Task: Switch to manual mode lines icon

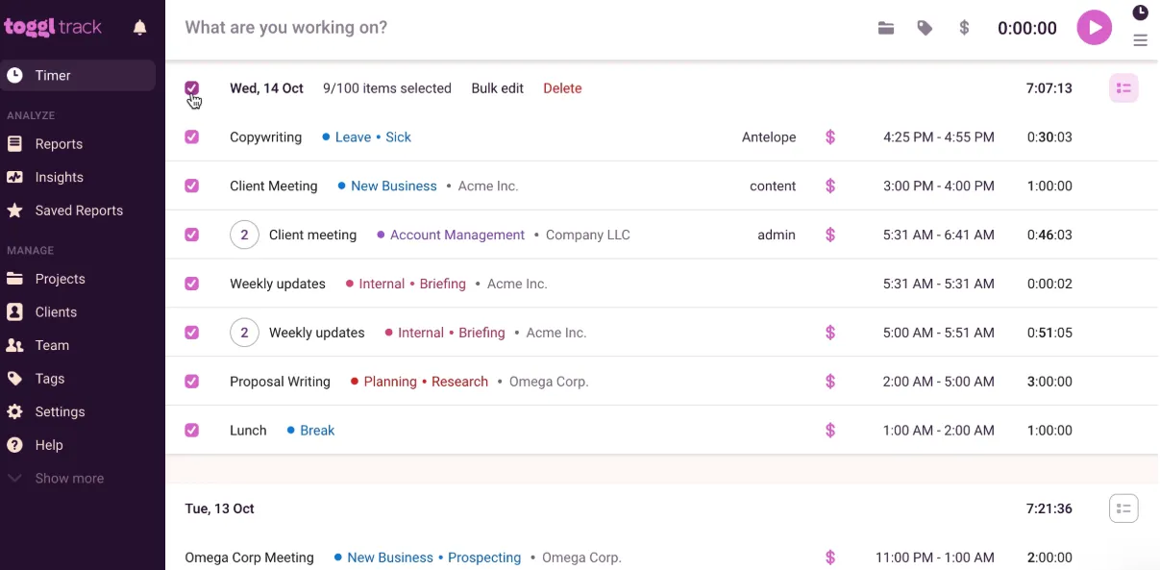Action: [x=1140, y=40]
